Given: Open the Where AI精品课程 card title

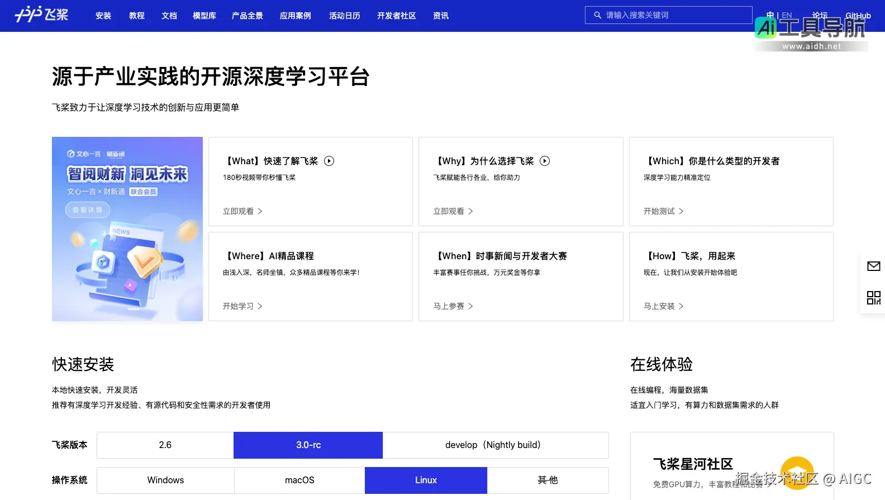Looking at the screenshot, I should tap(268, 256).
